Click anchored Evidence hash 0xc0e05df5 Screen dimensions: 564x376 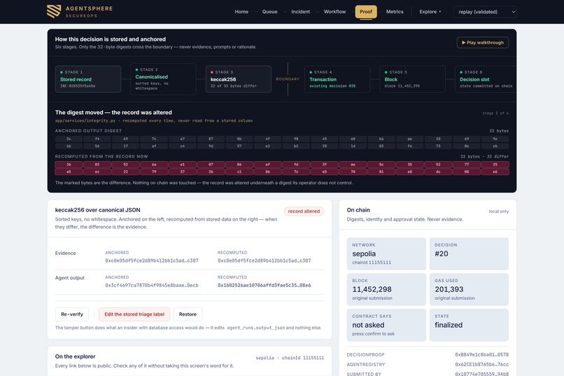click(x=152, y=260)
